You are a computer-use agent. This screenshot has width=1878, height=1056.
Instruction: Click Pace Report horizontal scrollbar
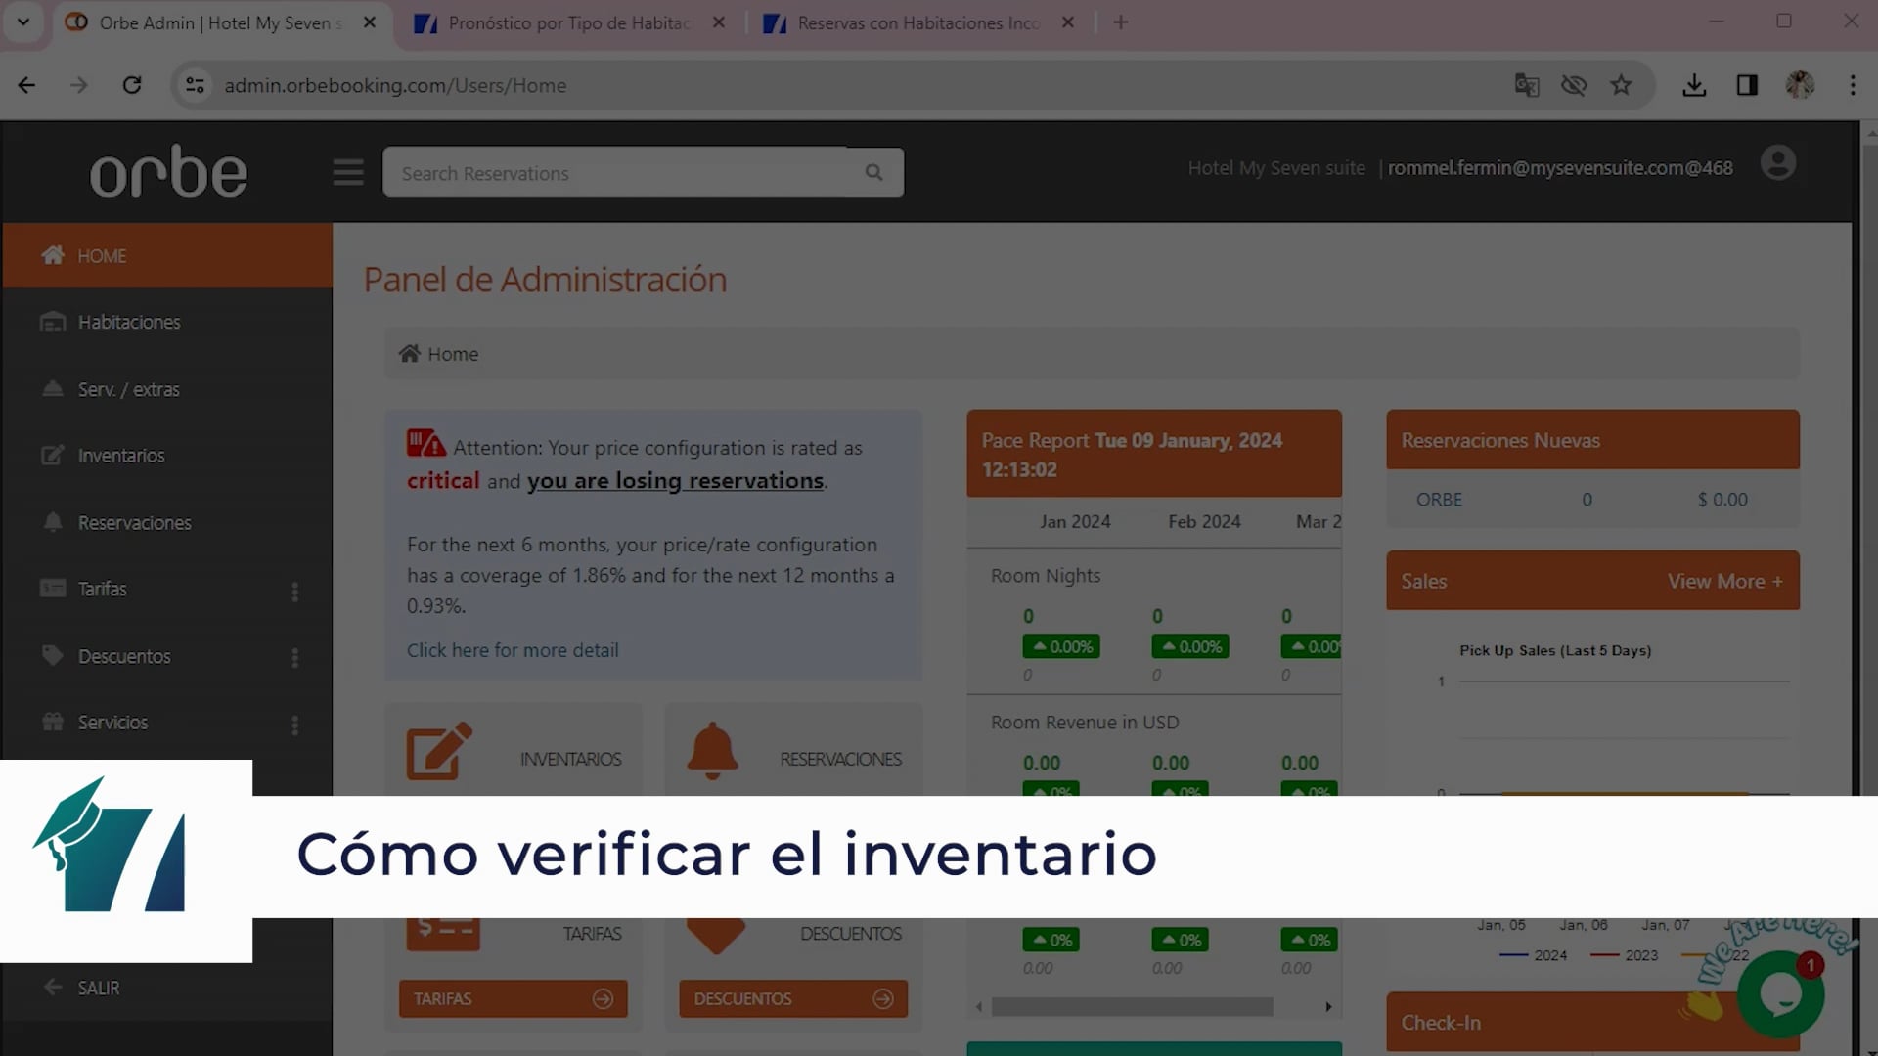(1132, 1006)
